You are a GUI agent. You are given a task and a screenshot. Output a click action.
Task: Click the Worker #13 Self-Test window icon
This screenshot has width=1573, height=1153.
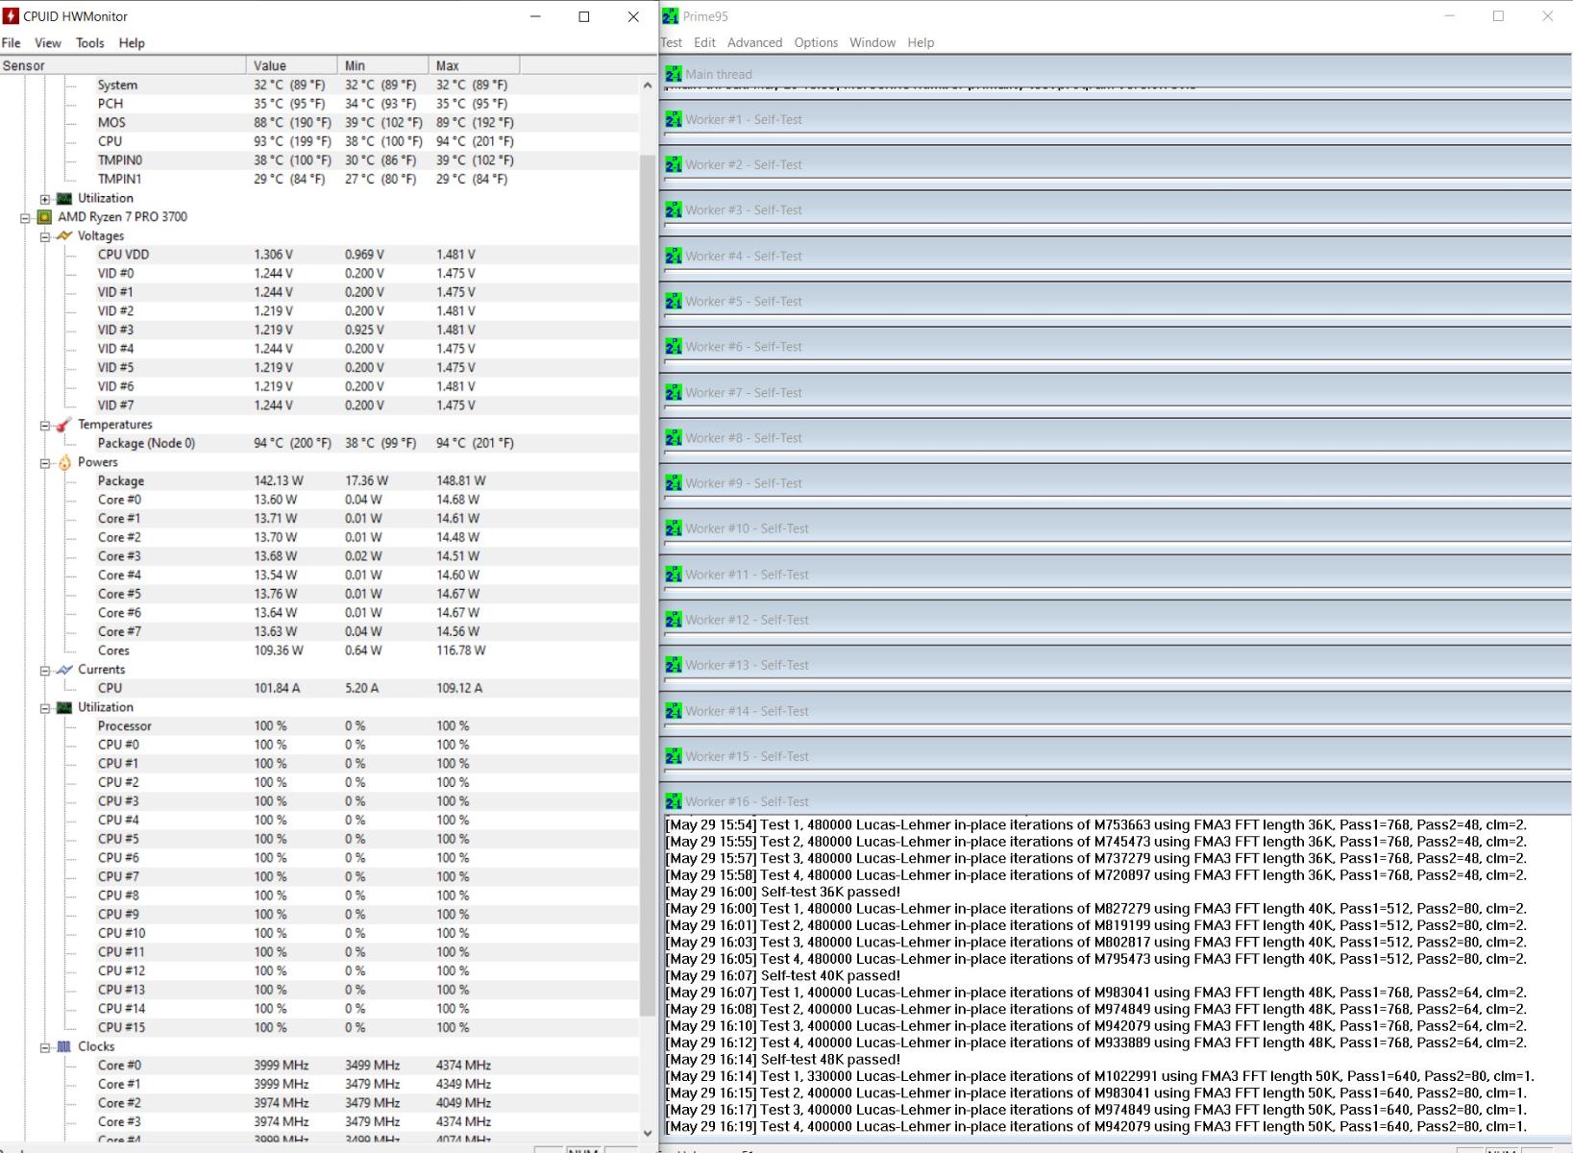(x=674, y=665)
